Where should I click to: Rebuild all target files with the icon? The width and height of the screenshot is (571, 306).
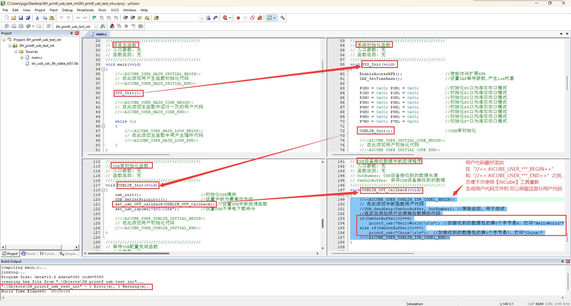(x=21, y=26)
